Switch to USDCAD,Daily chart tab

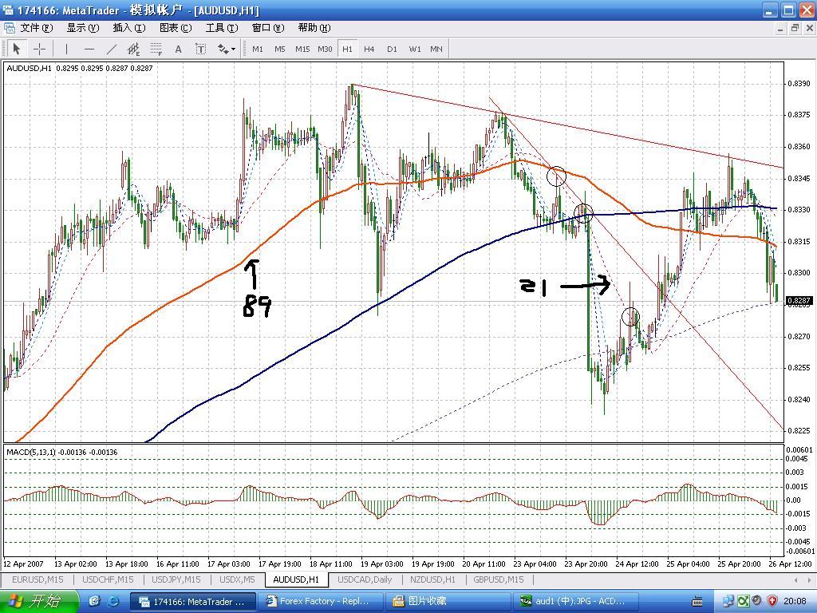[x=364, y=579]
